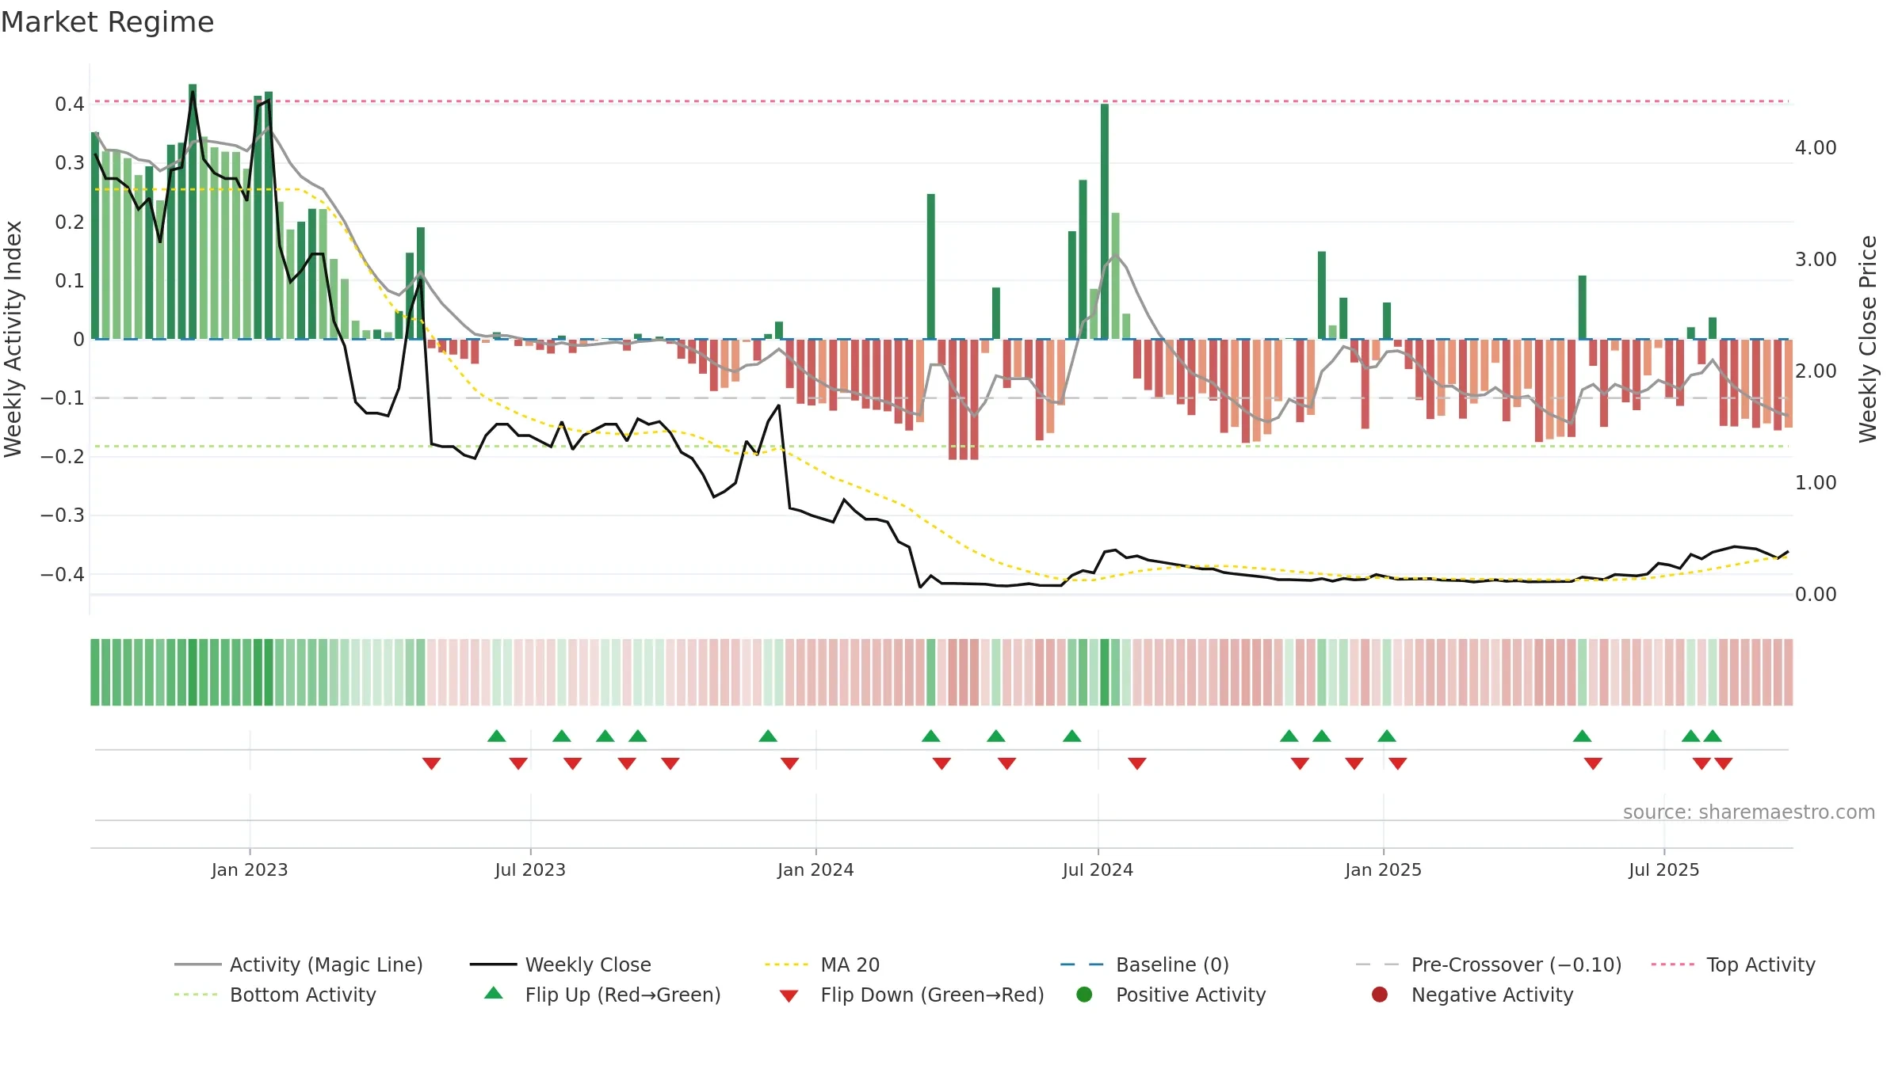This screenshot has height=1069, width=1902.
Task: Toggle Bottom Activity legend entry
Action: pyautogui.click(x=275, y=995)
